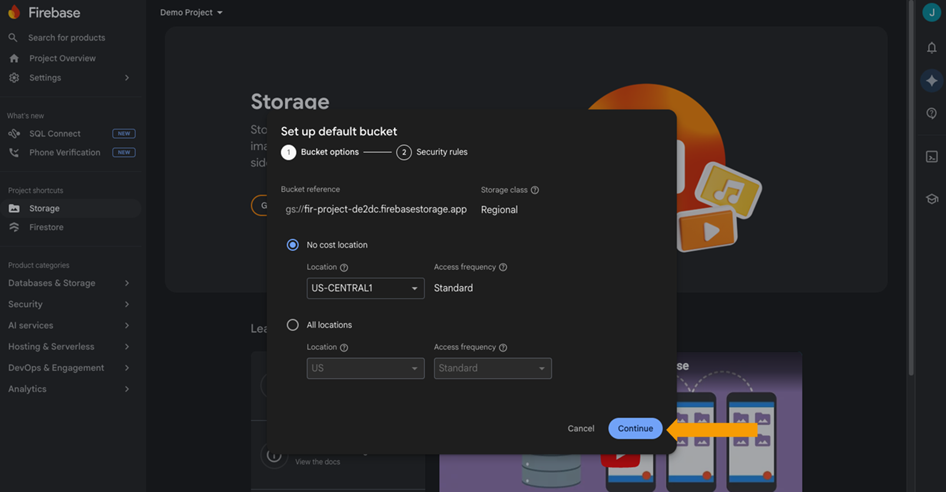Select the All locations radio button
Viewport: 946px width, 492px height.
pos(293,325)
